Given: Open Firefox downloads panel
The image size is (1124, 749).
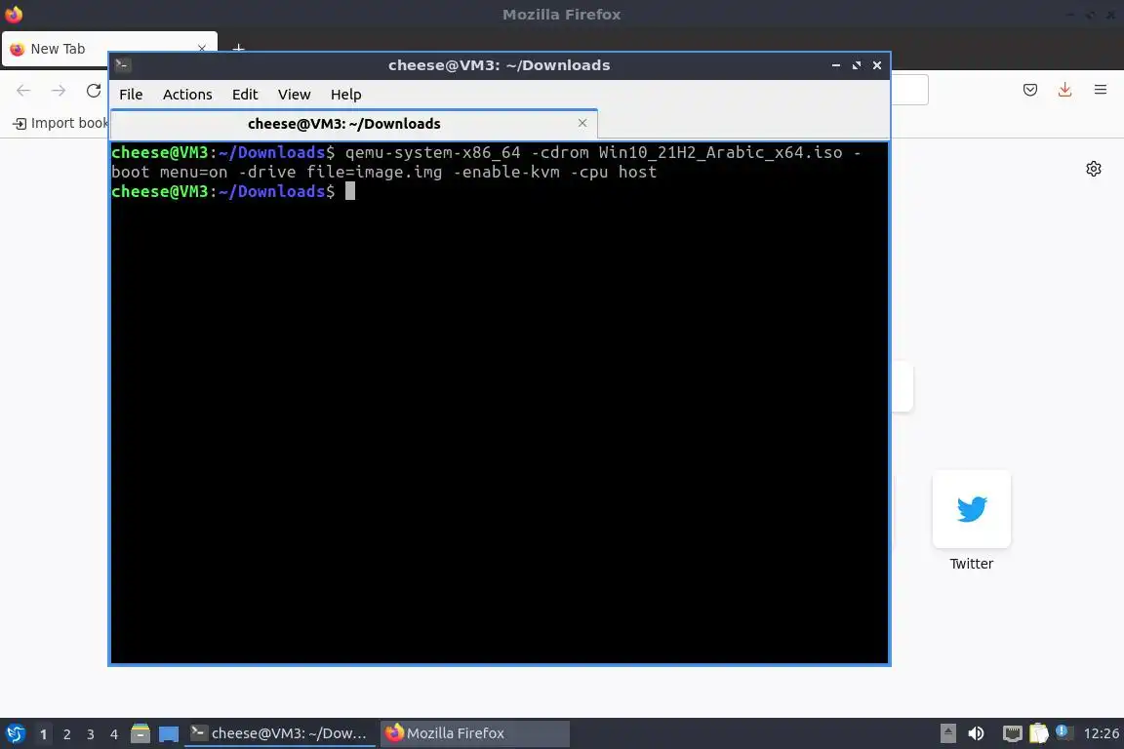Looking at the screenshot, I should coord(1065,90).
